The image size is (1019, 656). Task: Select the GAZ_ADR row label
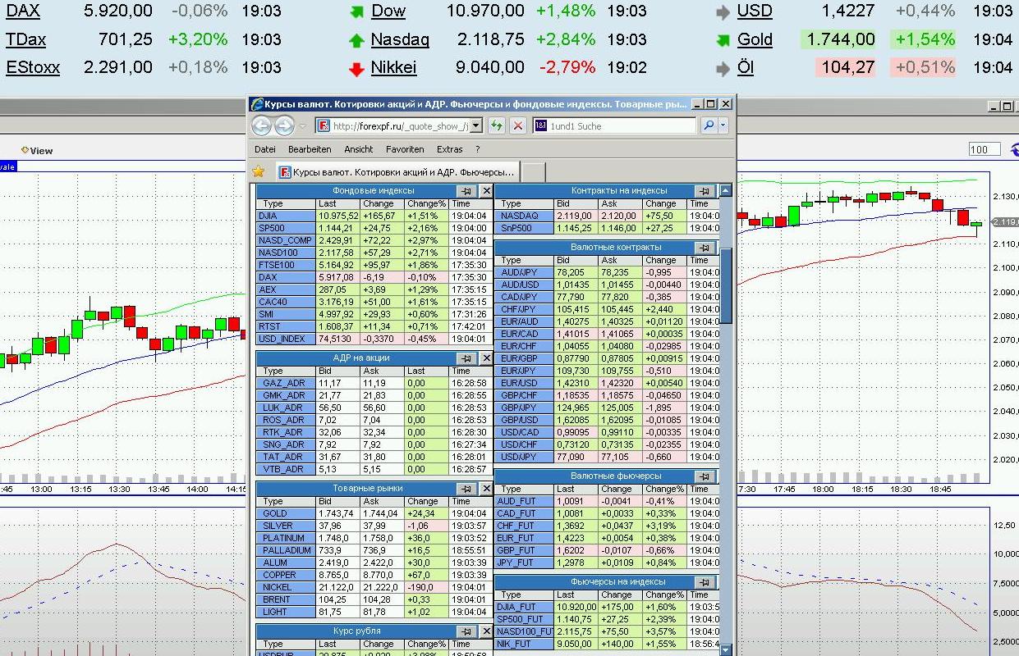coord(286,383)
